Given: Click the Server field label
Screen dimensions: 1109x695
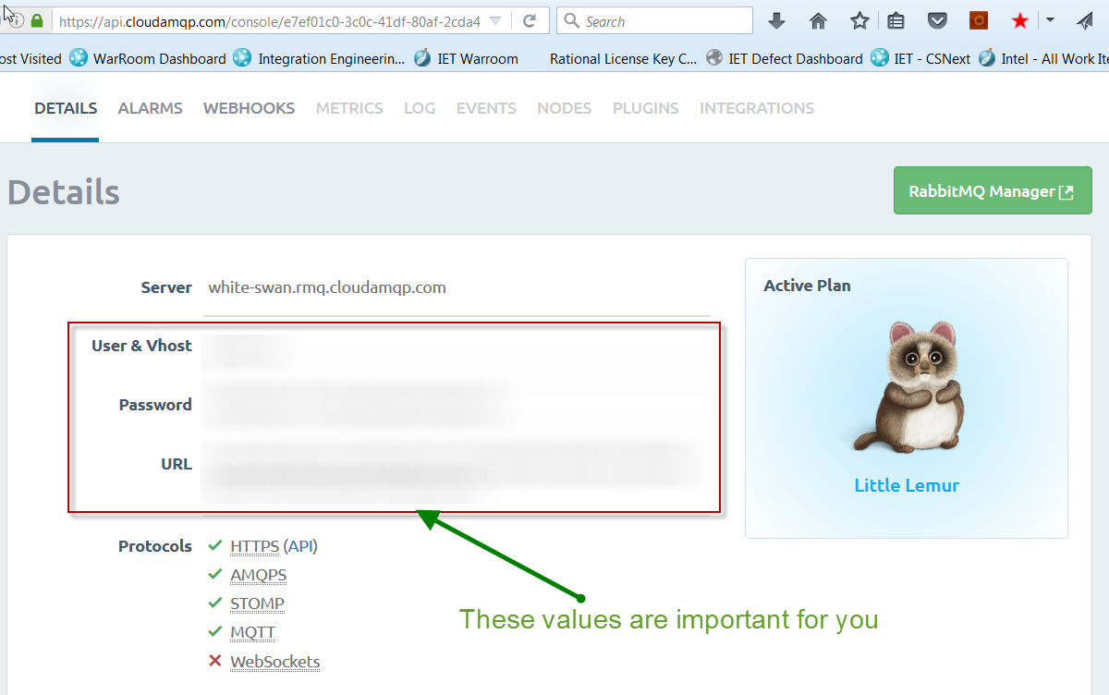Looking at the screenshot, I should (x=166, y=287).
